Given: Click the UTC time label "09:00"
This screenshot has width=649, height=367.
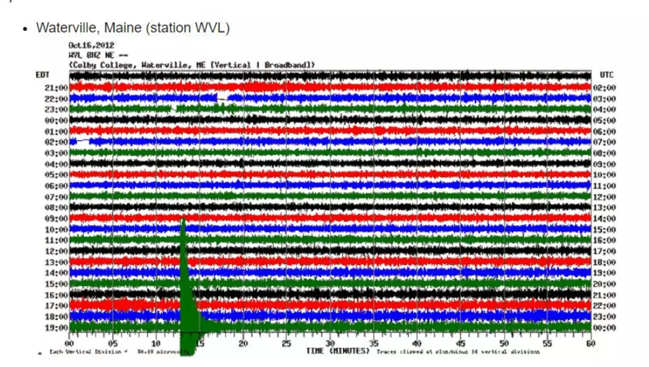Looking at the screenshot, I should click(604, 164).
